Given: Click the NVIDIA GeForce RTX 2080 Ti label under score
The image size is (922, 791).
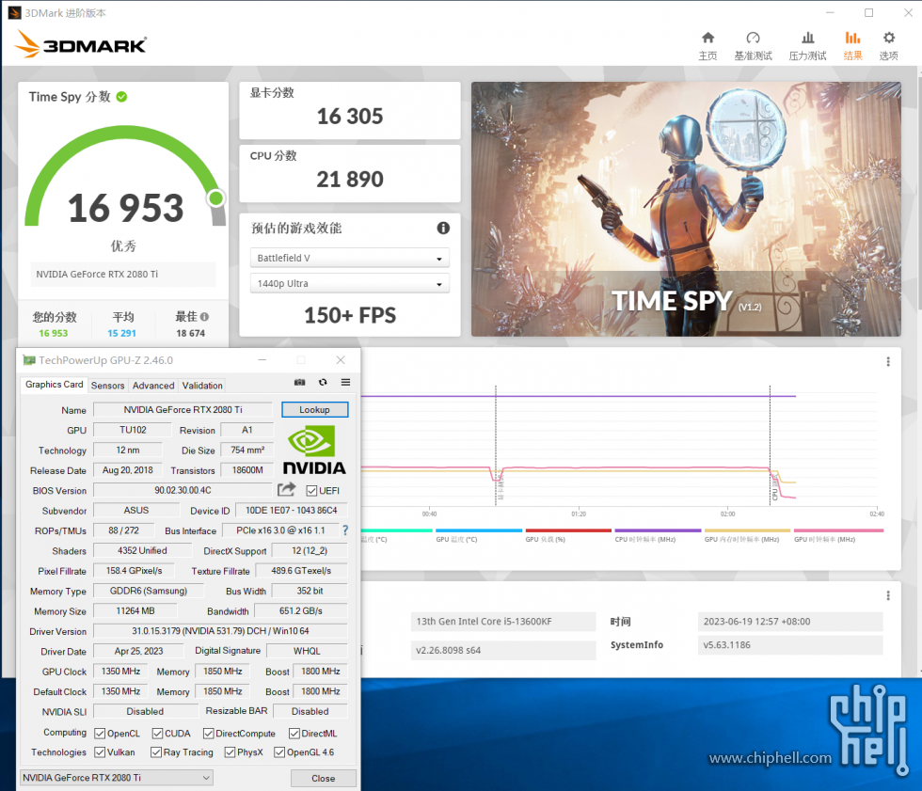Looking at the screenshot, I should [x=97, y=275].
